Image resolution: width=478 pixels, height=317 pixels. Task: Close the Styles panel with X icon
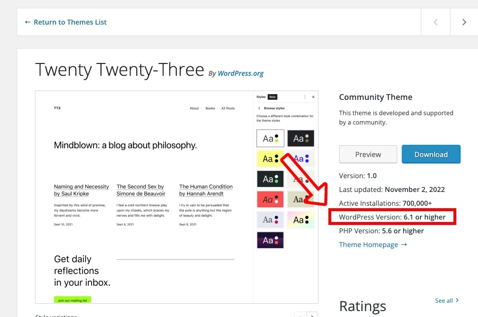[313, 97]
